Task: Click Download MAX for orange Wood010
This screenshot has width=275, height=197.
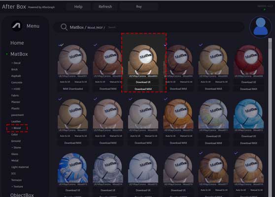Action: point(178,143)
